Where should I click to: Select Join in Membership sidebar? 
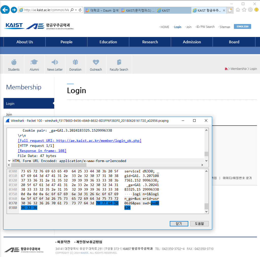tap(9, 114)
